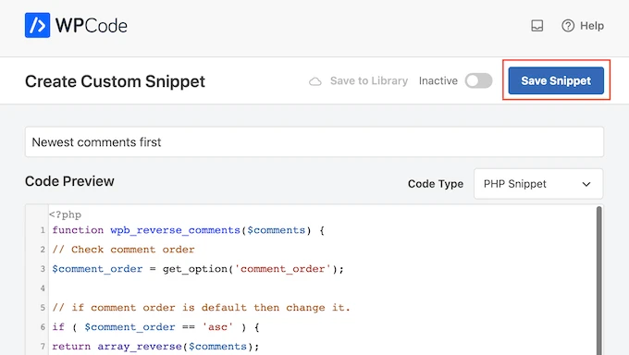The image size is (629, 355).
Task: Click the line "if ( $comment_order == 'asc' )"
Action: [x=155, y=327]
